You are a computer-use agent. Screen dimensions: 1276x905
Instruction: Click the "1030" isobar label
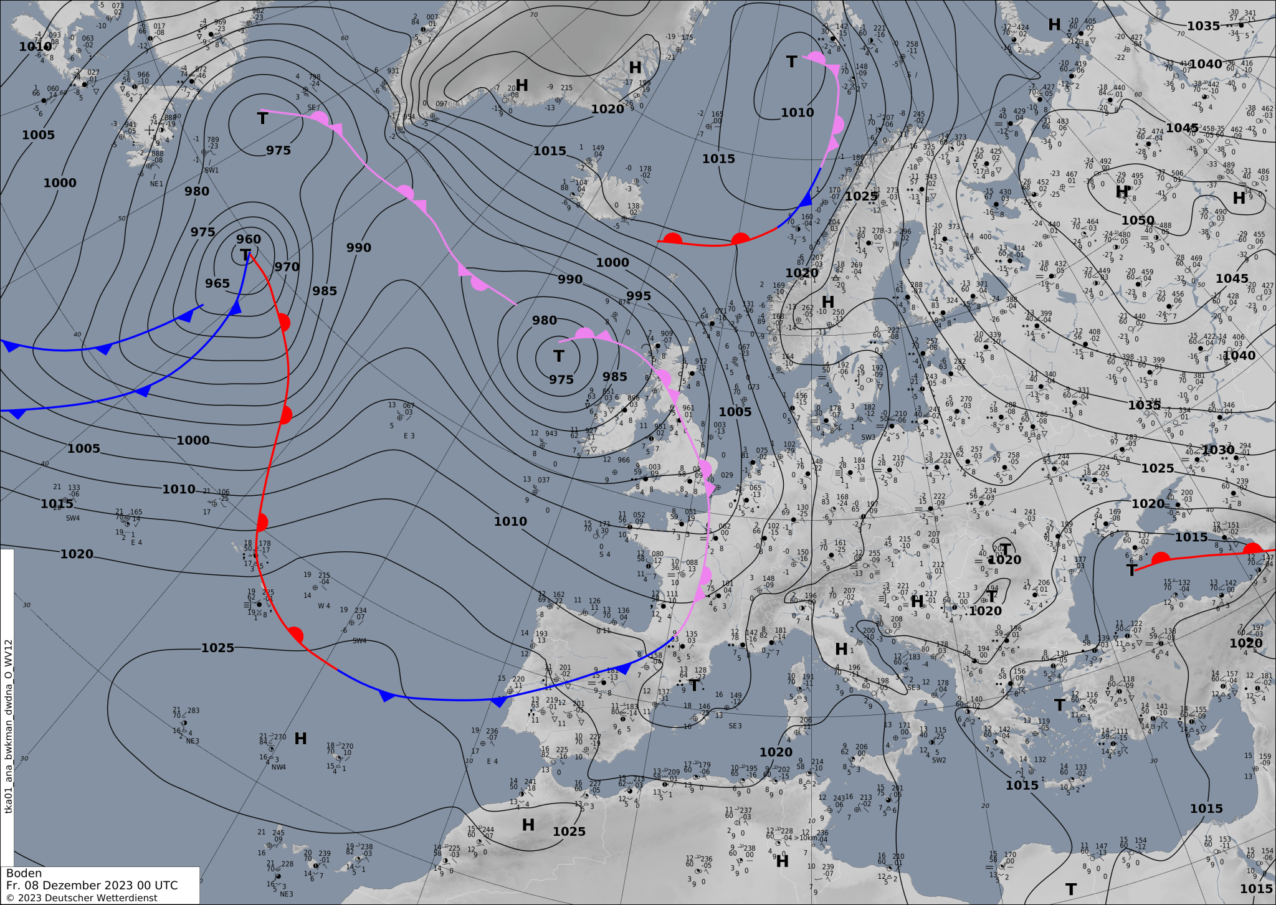click(1219, 450)
